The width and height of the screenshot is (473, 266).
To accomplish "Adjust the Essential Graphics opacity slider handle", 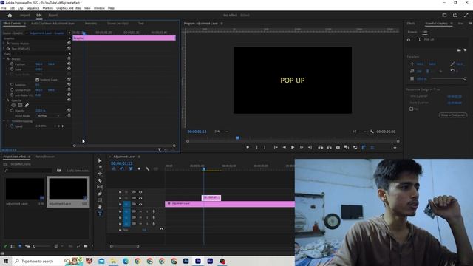I will pyautogui.click(x=465, y=78).
